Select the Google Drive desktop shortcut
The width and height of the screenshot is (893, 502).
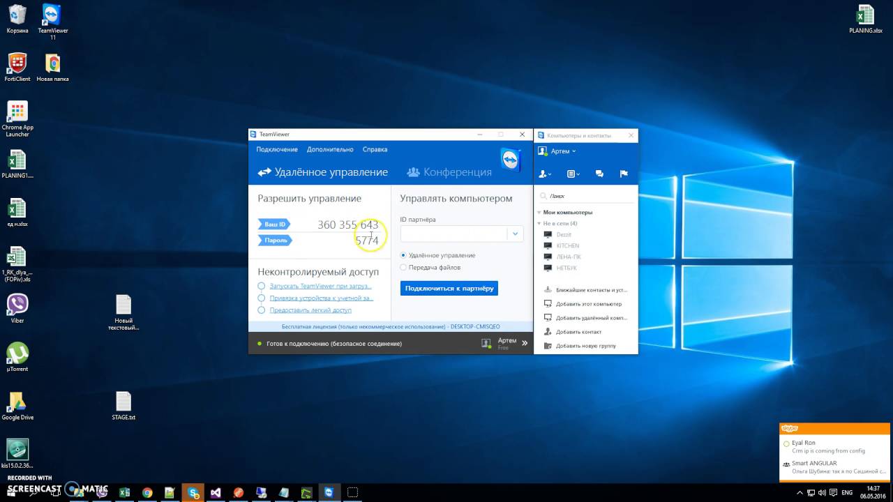pos(17,406)
